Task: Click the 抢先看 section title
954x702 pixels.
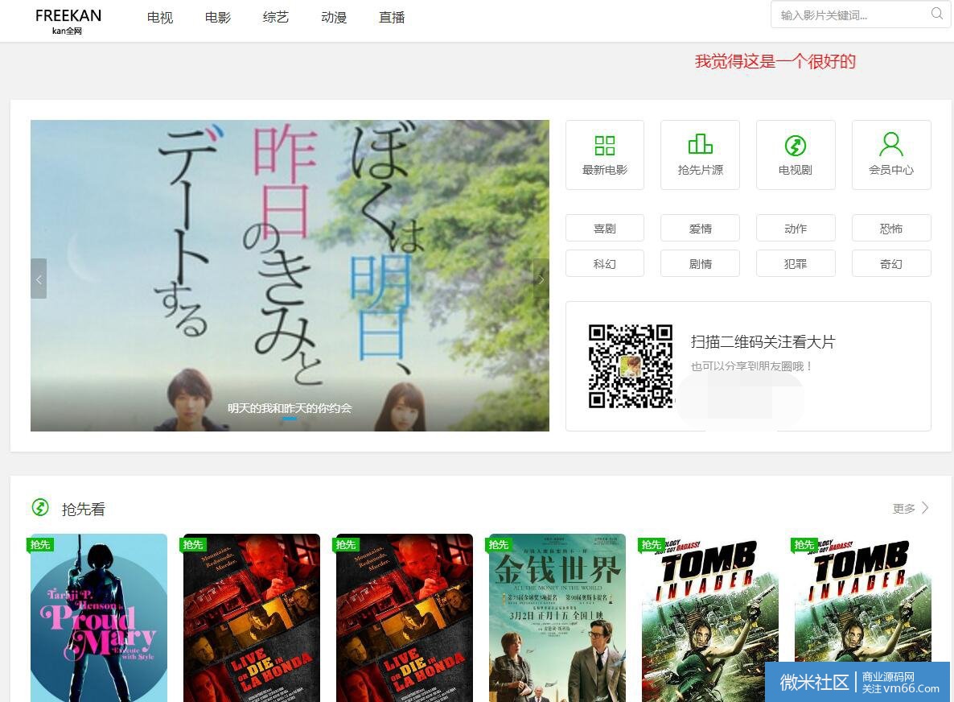Action: [84, 509]
